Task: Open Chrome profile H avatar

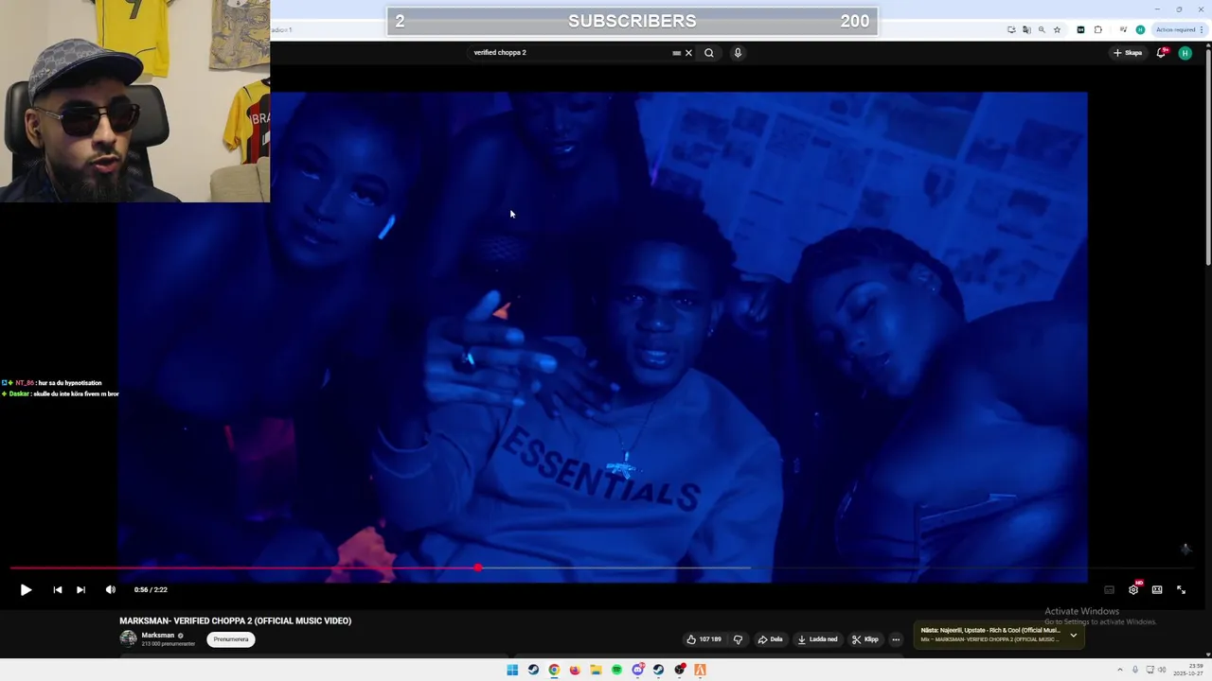Action: 1140,29
